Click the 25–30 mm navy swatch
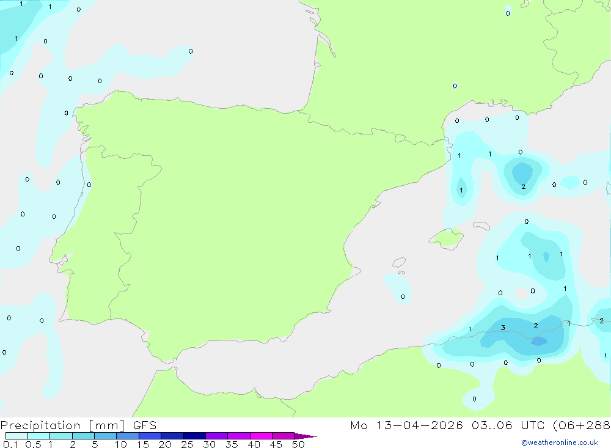The width and height of the screenshot is (611, 448). pyautogui.click(x=194, y=436)
